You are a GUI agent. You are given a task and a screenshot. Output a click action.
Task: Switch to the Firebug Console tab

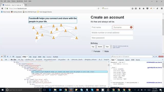(x=18, y=57)
